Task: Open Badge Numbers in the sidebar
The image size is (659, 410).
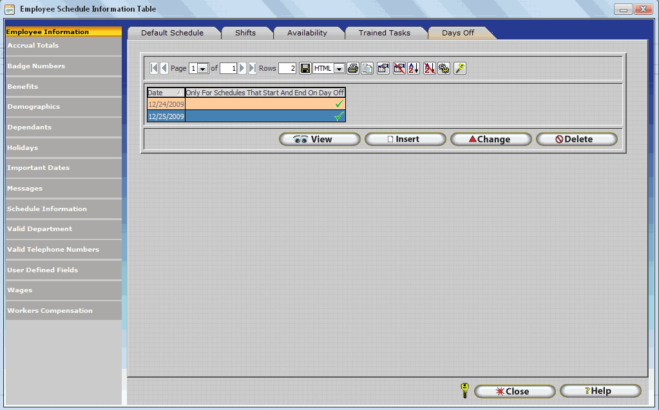Action: pos(64,66)
